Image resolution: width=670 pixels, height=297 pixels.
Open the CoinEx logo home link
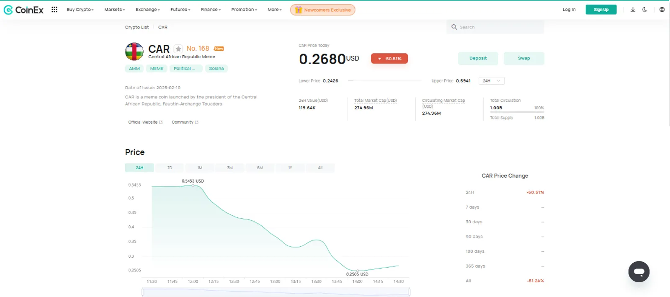[x=23, y=10]
